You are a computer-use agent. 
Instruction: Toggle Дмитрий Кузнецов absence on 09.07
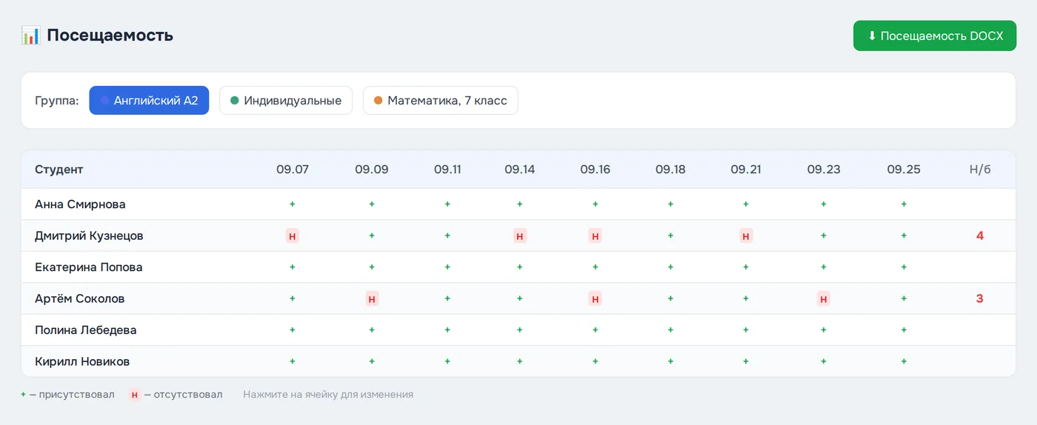[293, 236]
